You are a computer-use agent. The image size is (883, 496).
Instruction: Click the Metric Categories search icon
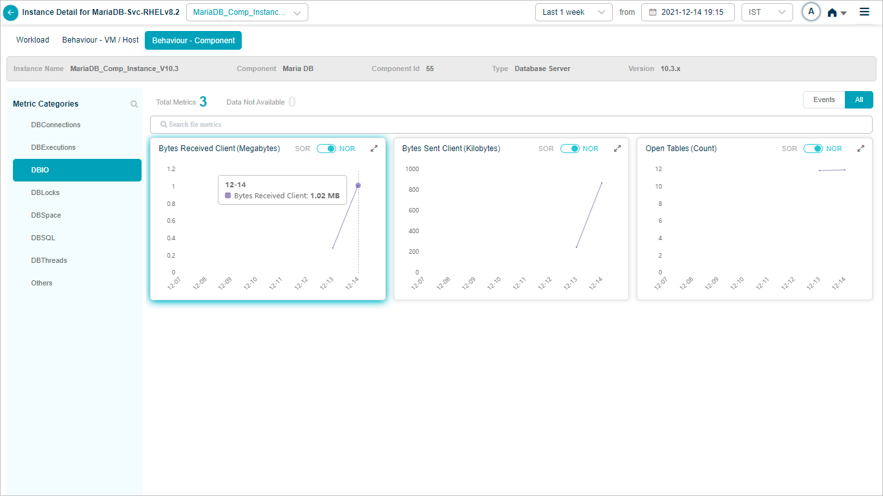134,104
